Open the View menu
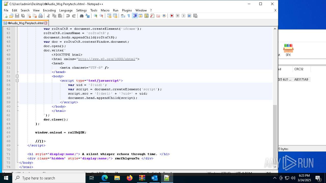The height and width of the screenshot is (183, 326). pos(36,10)
